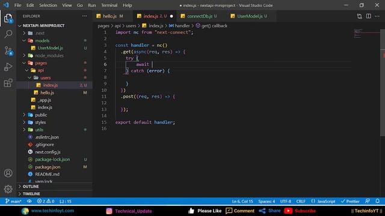Click the Synchronize Changes cloud icon
Viewport: 385px width, 216px height.
point(29,202)
